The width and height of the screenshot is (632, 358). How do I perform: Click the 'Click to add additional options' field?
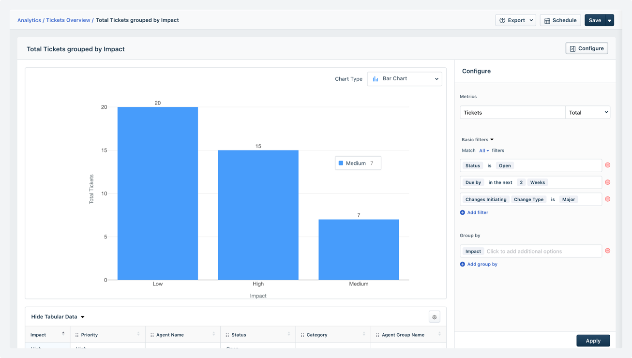(525, 251)
